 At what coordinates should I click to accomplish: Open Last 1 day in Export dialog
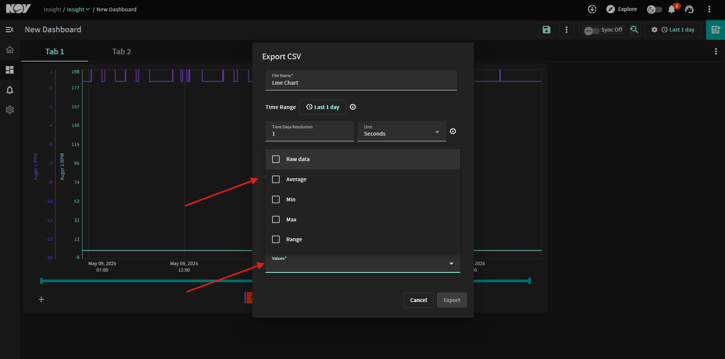(323, 107)
